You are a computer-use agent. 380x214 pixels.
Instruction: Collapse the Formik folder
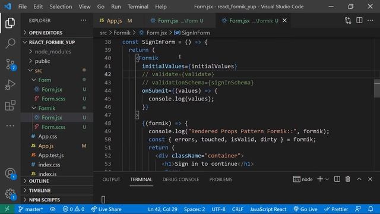coord(57,108)
